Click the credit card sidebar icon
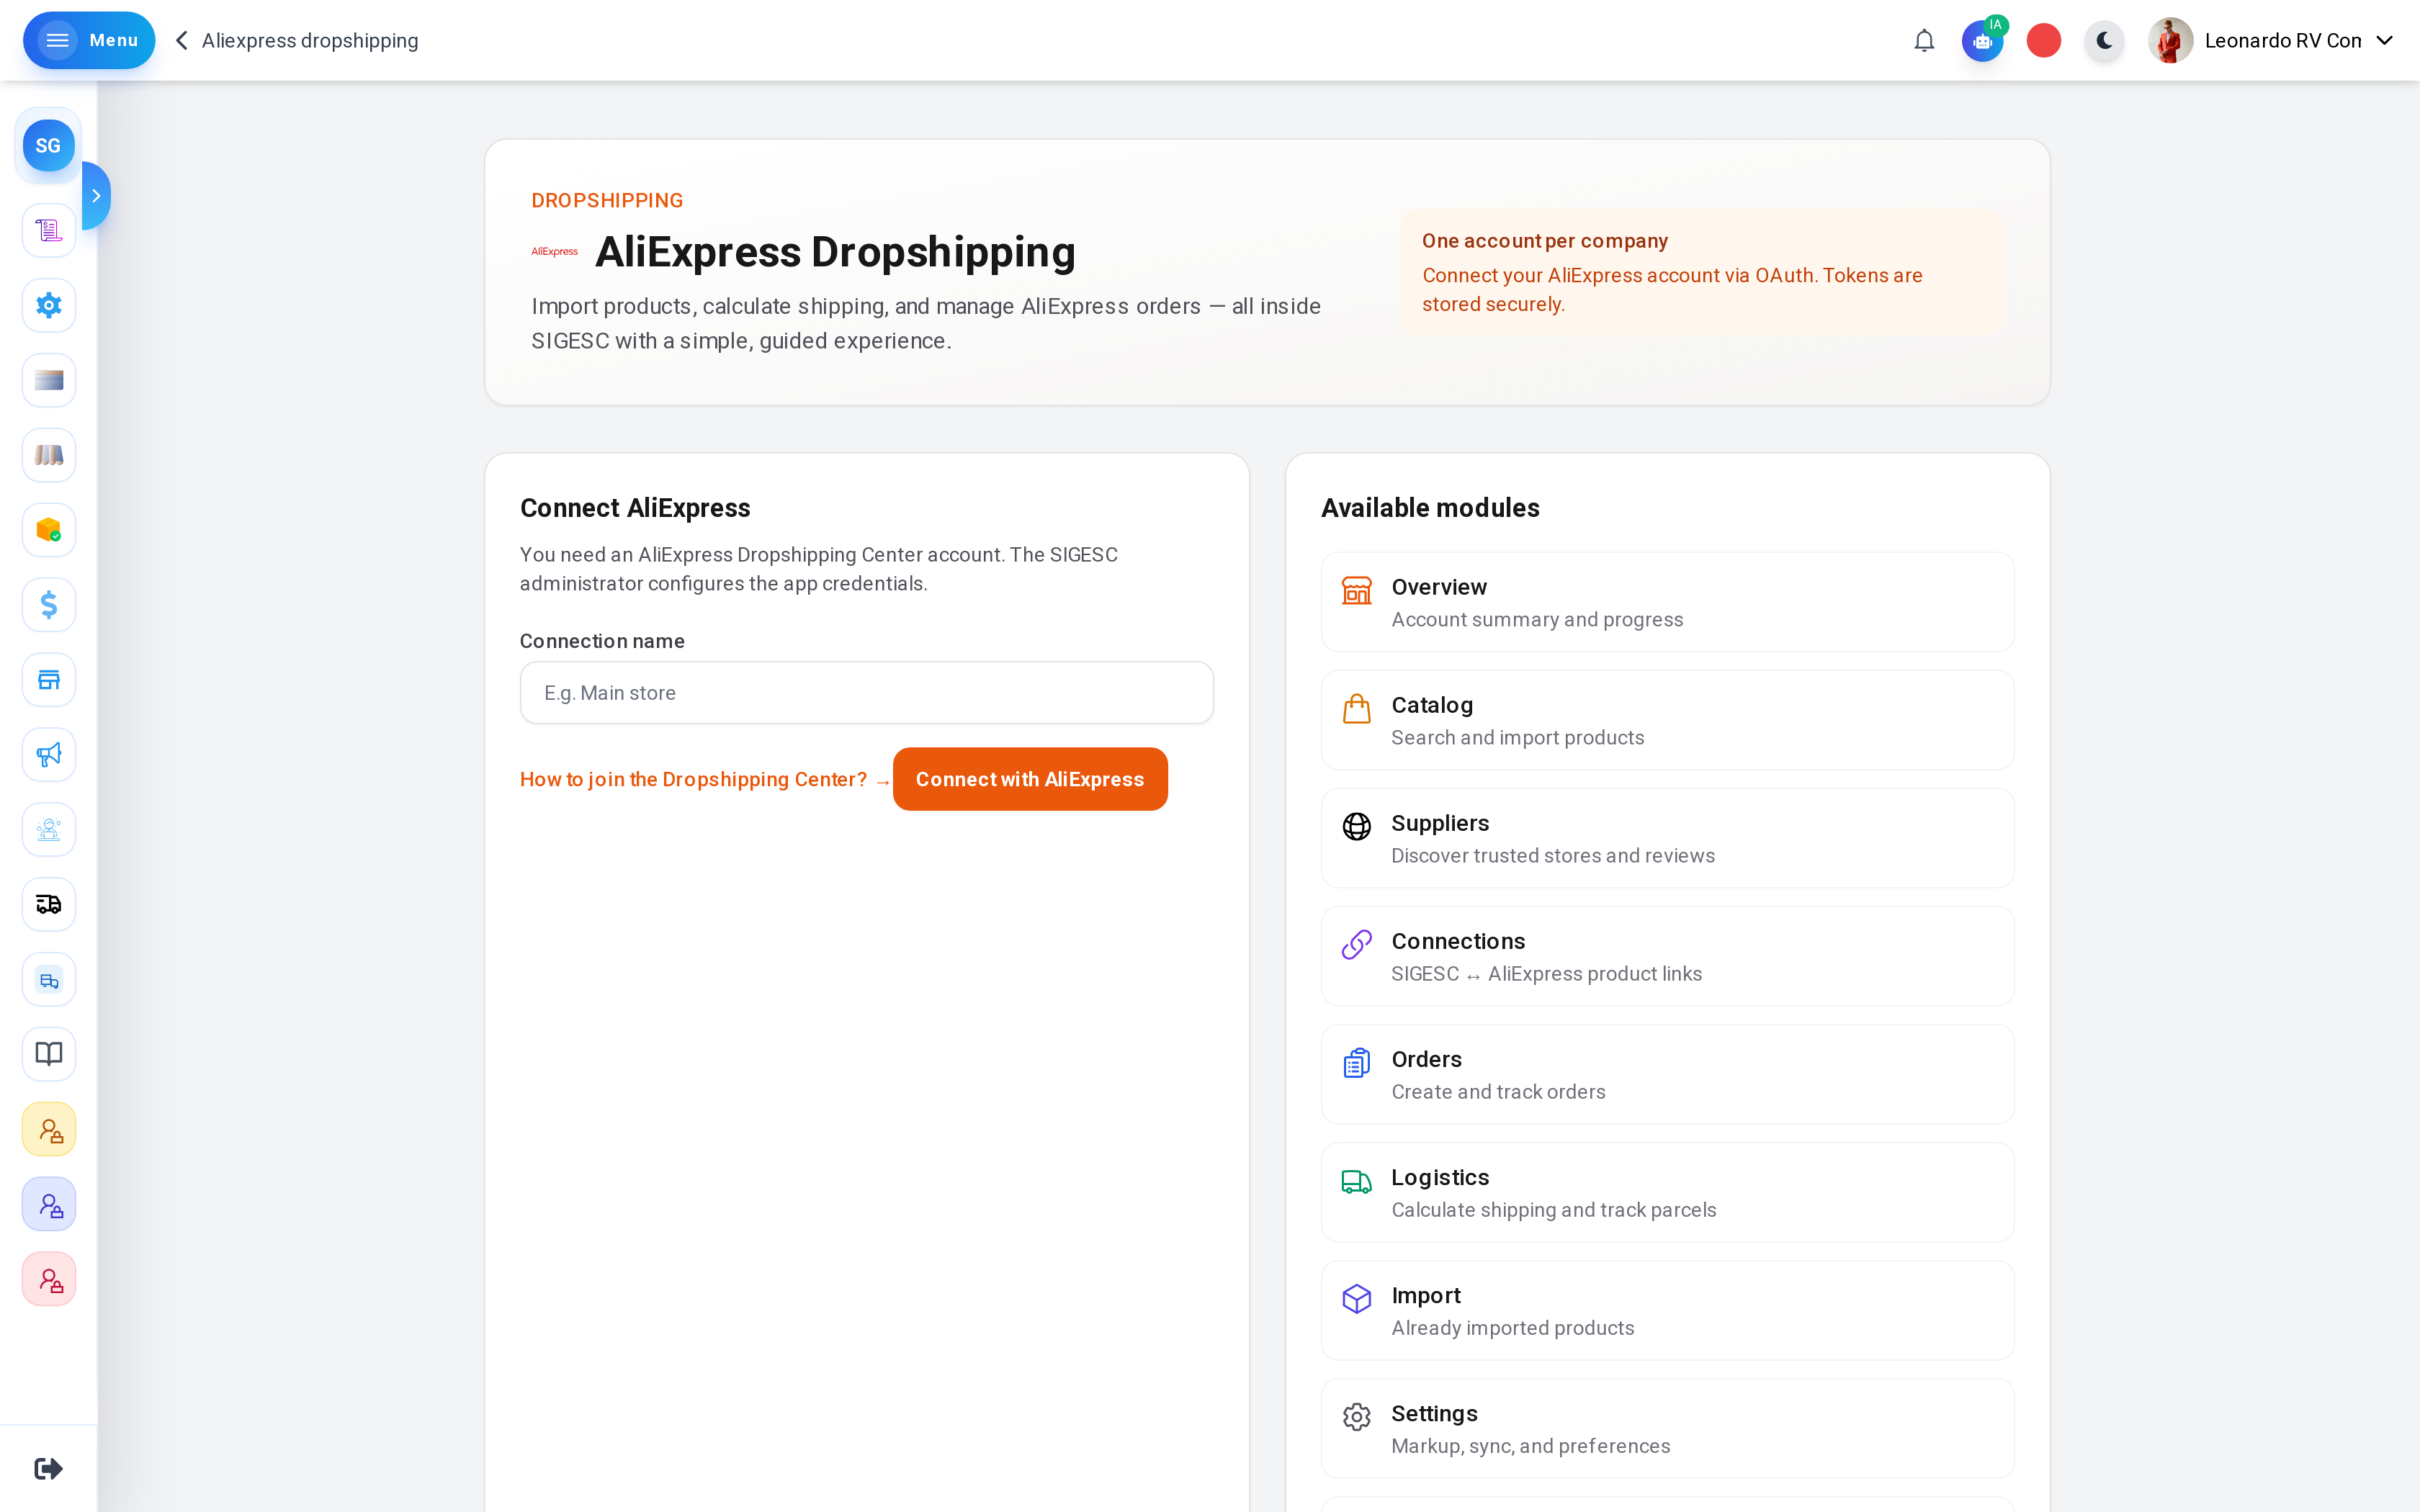 [x=49, y=380]
